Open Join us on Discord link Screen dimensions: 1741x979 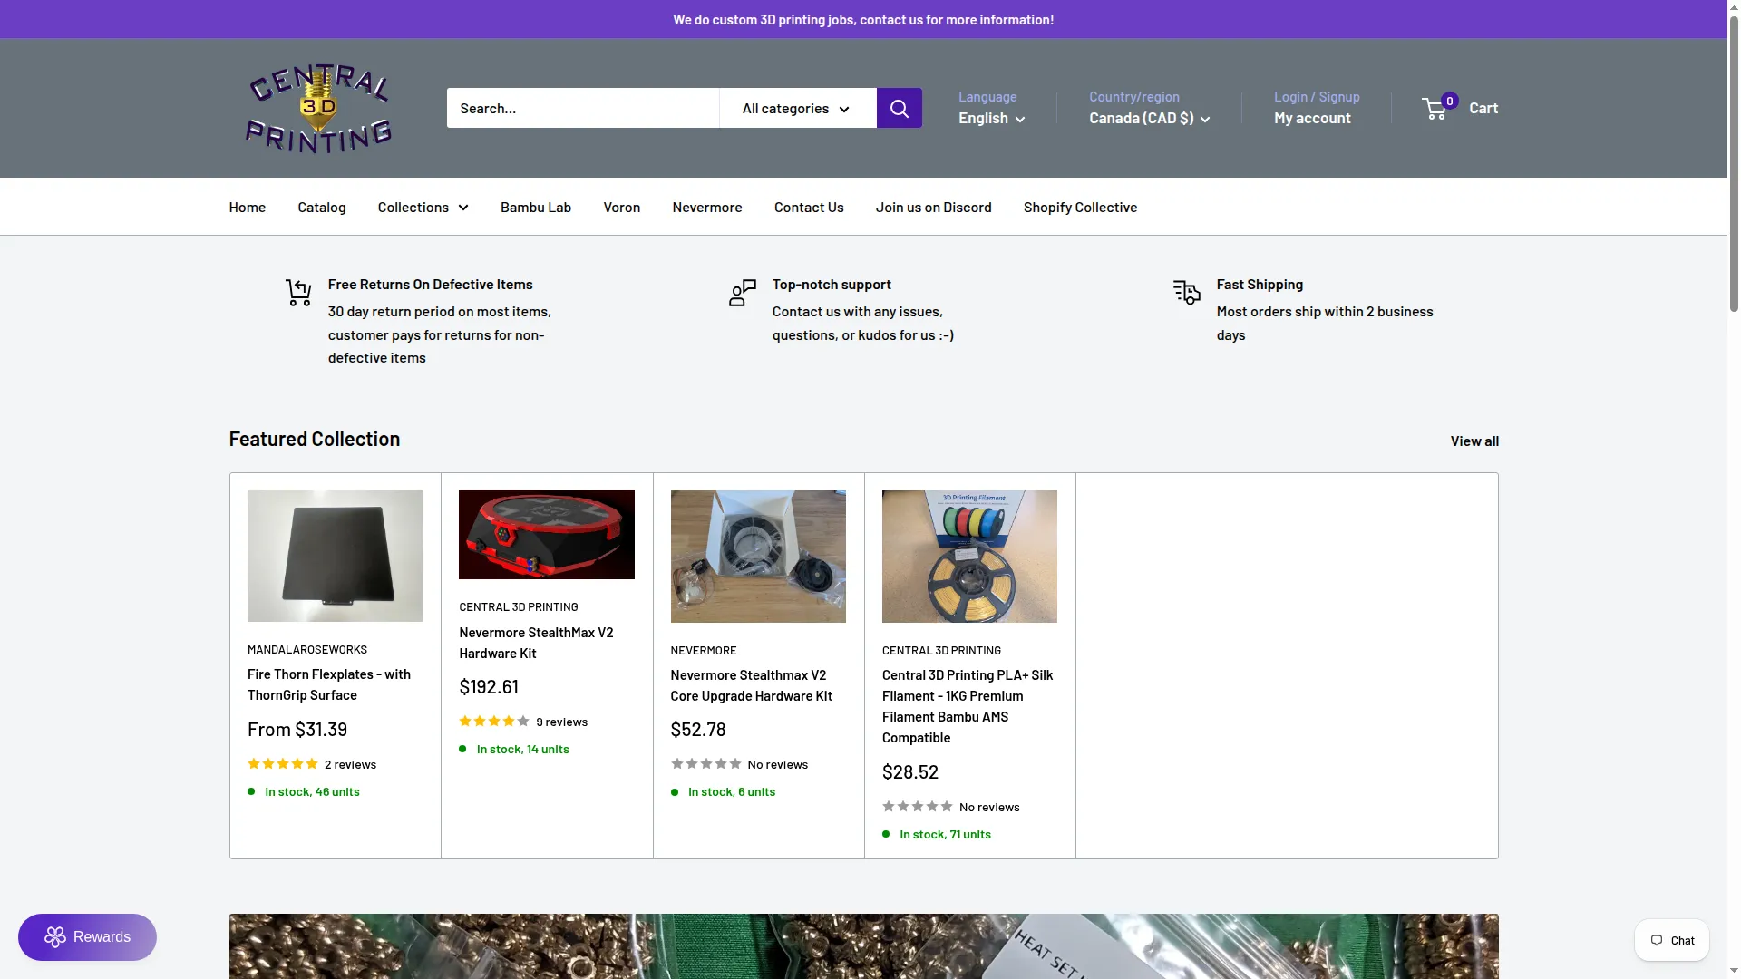coord(933,207)
